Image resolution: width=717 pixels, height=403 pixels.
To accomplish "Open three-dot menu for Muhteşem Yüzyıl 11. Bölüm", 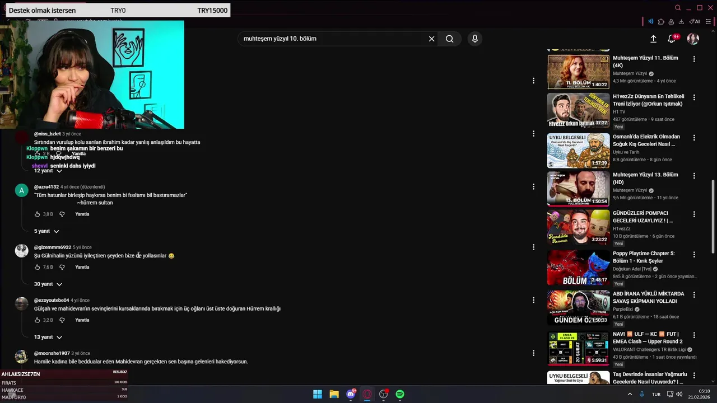I will pyautogui.click(x=694, y=59).
